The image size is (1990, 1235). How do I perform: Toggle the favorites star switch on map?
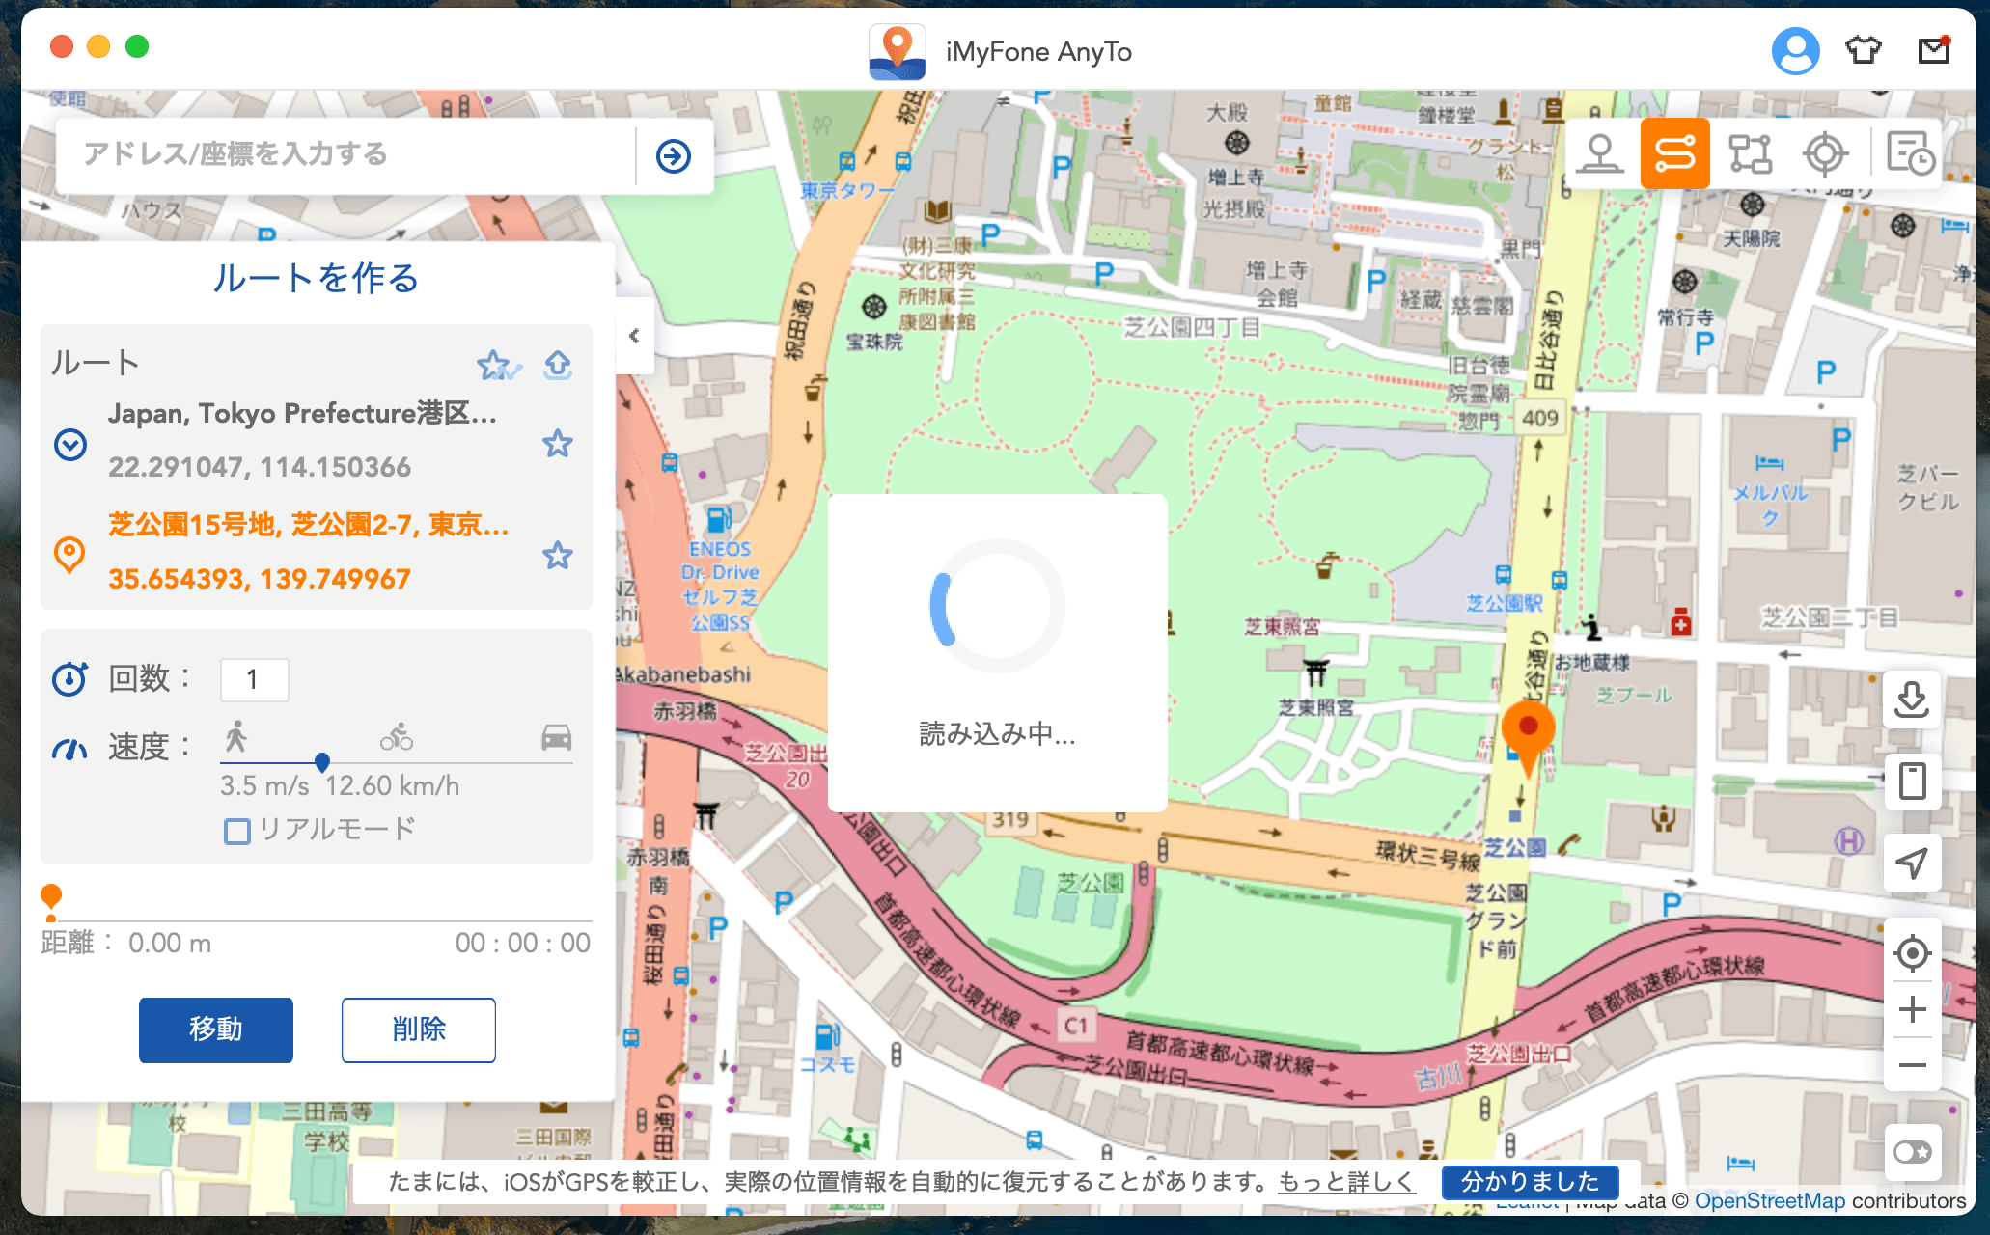click(x=1912, y=1152)
